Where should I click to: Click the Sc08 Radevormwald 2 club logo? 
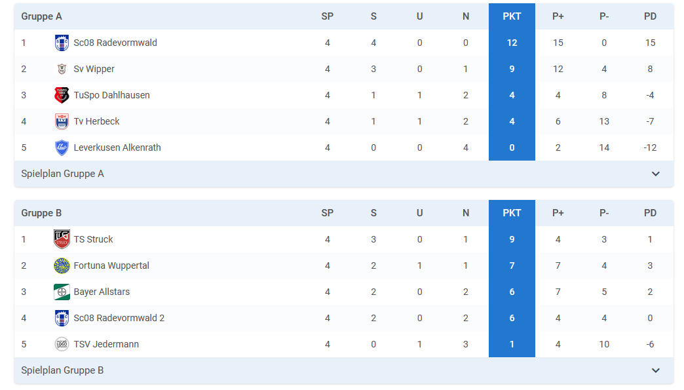coord(62,318)
